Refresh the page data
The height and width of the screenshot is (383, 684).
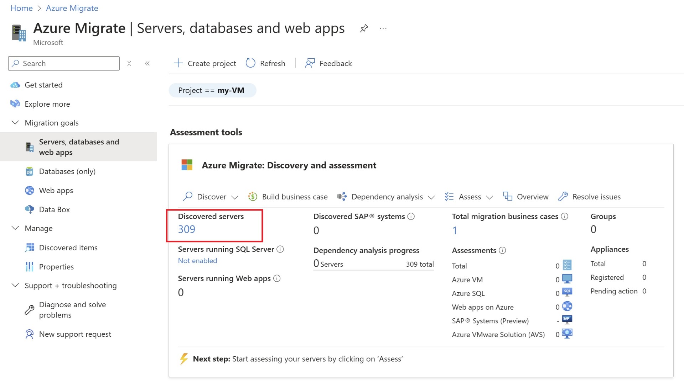point(266,63)
